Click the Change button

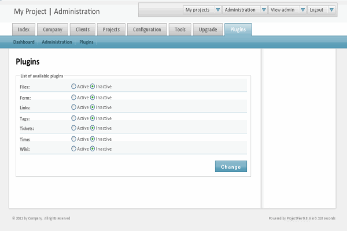231,167
